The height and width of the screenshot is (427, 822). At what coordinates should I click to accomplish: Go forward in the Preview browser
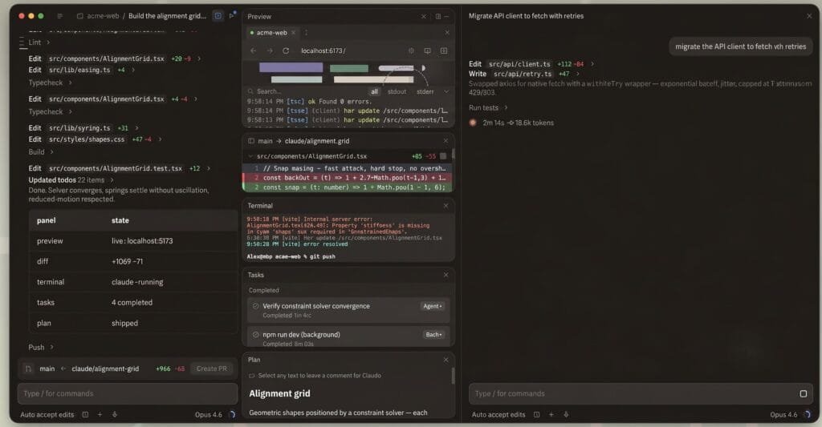coord(270,50)
